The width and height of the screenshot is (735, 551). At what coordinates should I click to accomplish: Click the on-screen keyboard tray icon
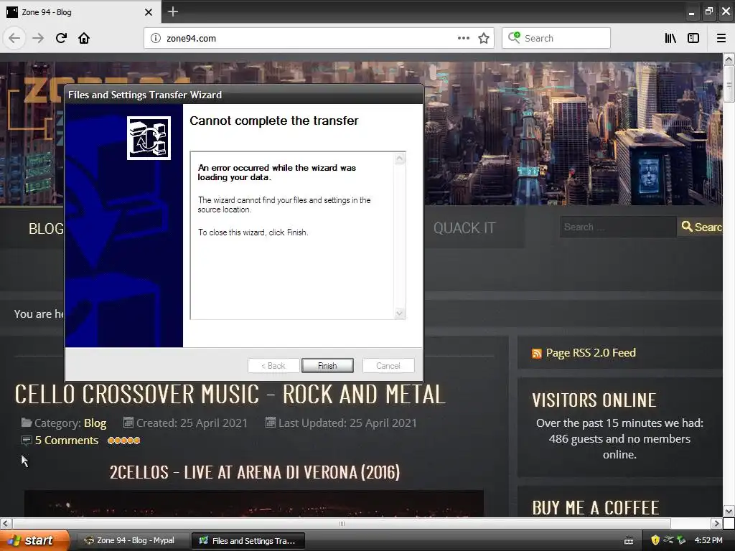629,541
